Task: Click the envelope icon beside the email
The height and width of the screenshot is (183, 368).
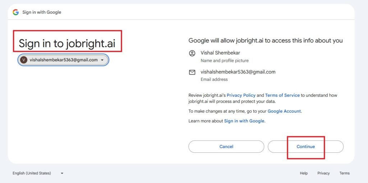Action: pyautogui.click(x=192, y=72)
